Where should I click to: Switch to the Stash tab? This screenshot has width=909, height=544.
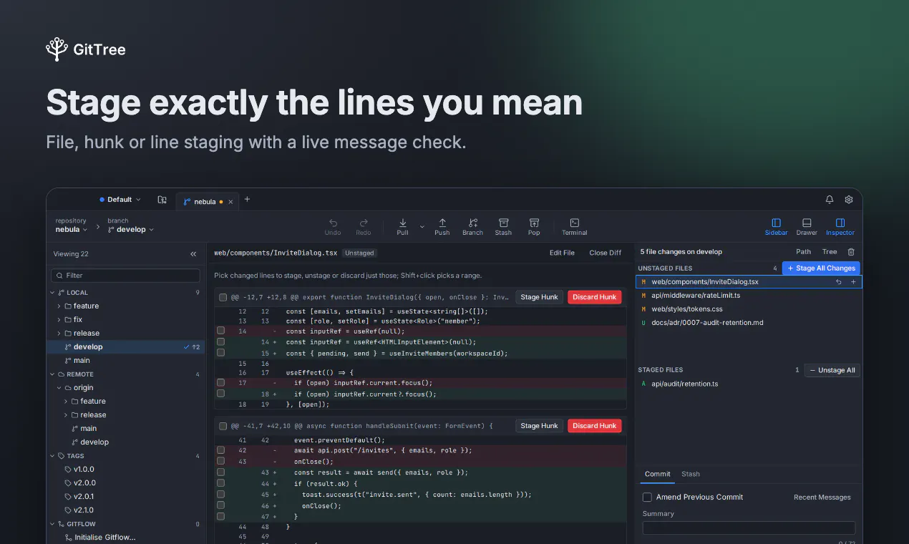point(691,474)
